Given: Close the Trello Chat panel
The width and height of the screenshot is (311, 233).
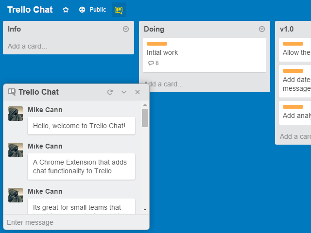Looking at the screenshot, I should [x=138, y=92].
